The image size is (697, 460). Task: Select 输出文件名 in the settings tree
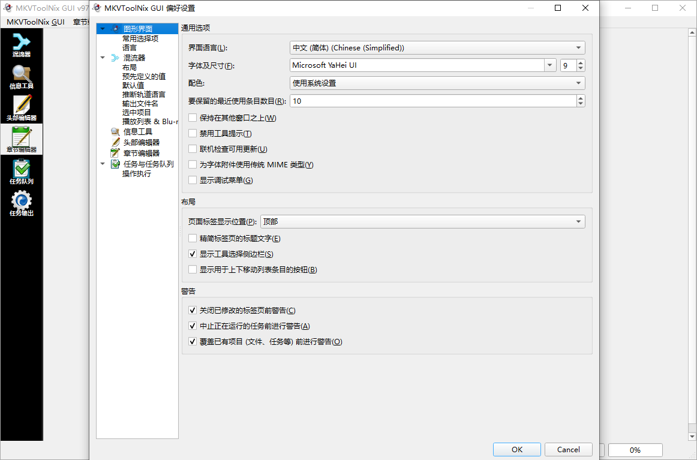(x=140, y=103)
